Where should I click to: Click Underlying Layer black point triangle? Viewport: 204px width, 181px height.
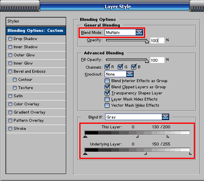(x=85, y=154)
